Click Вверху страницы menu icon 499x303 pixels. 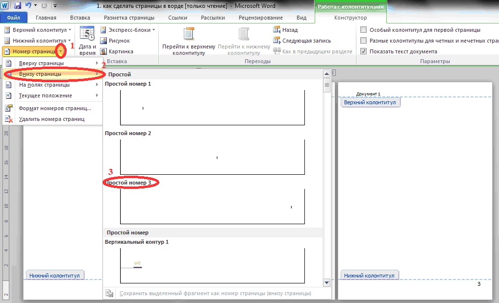[x=9, y=63]
